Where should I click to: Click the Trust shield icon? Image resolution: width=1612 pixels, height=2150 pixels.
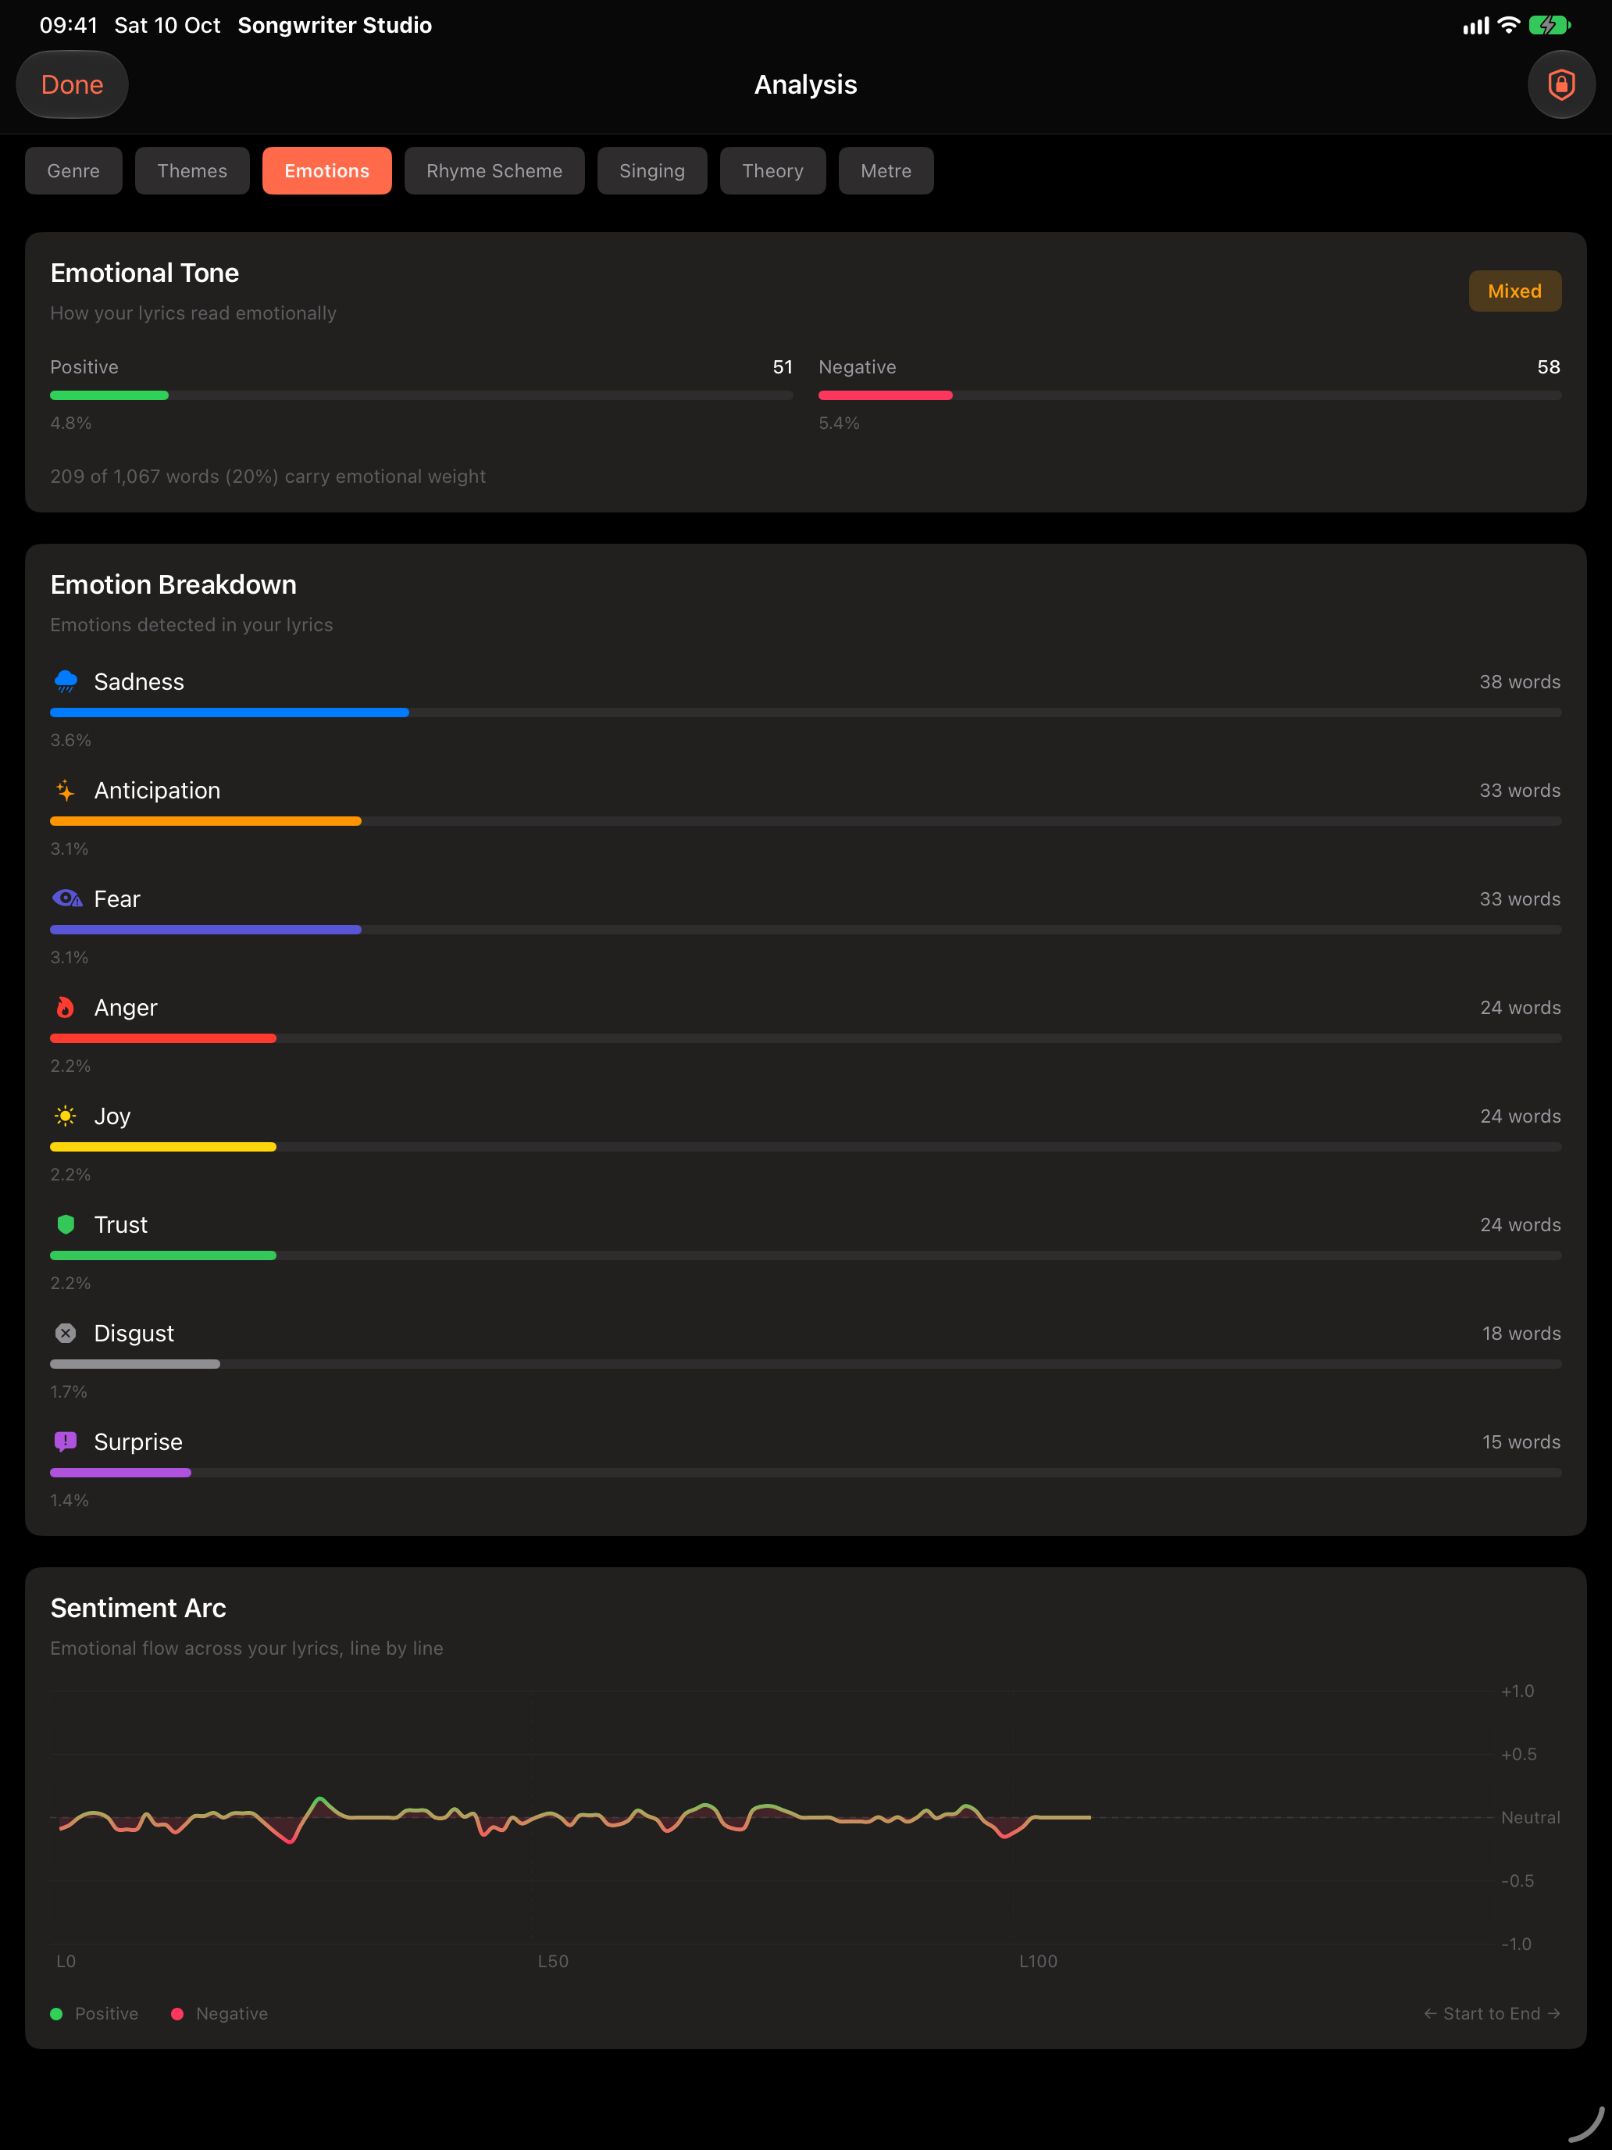(65, 1225)
